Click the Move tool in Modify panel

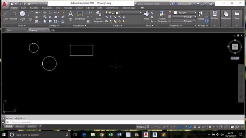pos(45,13)
